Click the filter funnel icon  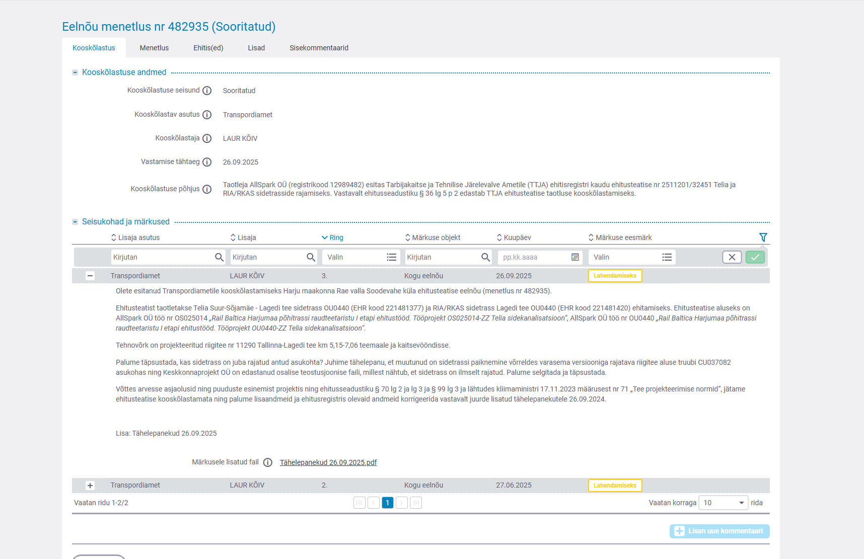[763, 237]
